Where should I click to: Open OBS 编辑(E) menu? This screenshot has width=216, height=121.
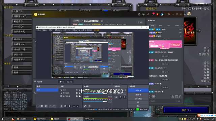coord(45,30)
